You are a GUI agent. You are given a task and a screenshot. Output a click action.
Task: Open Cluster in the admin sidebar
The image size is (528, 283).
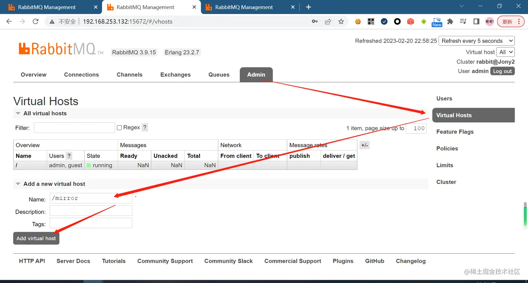446,182
